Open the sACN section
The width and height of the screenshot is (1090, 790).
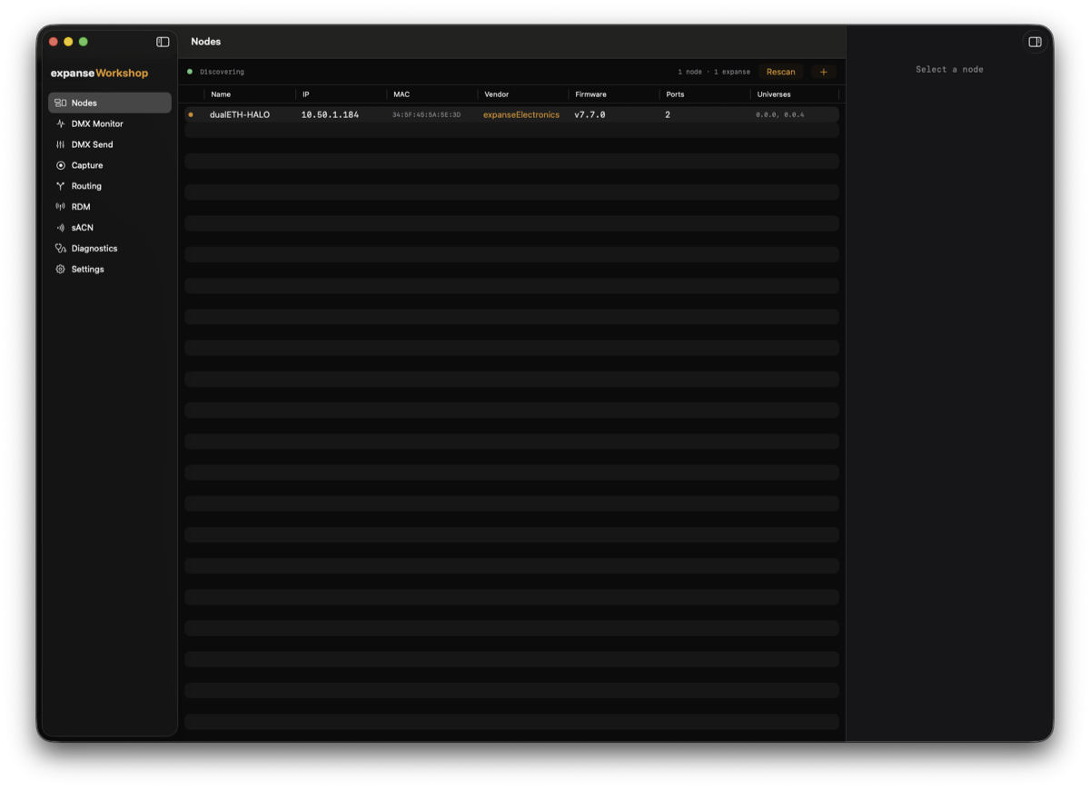pos(110,228)
